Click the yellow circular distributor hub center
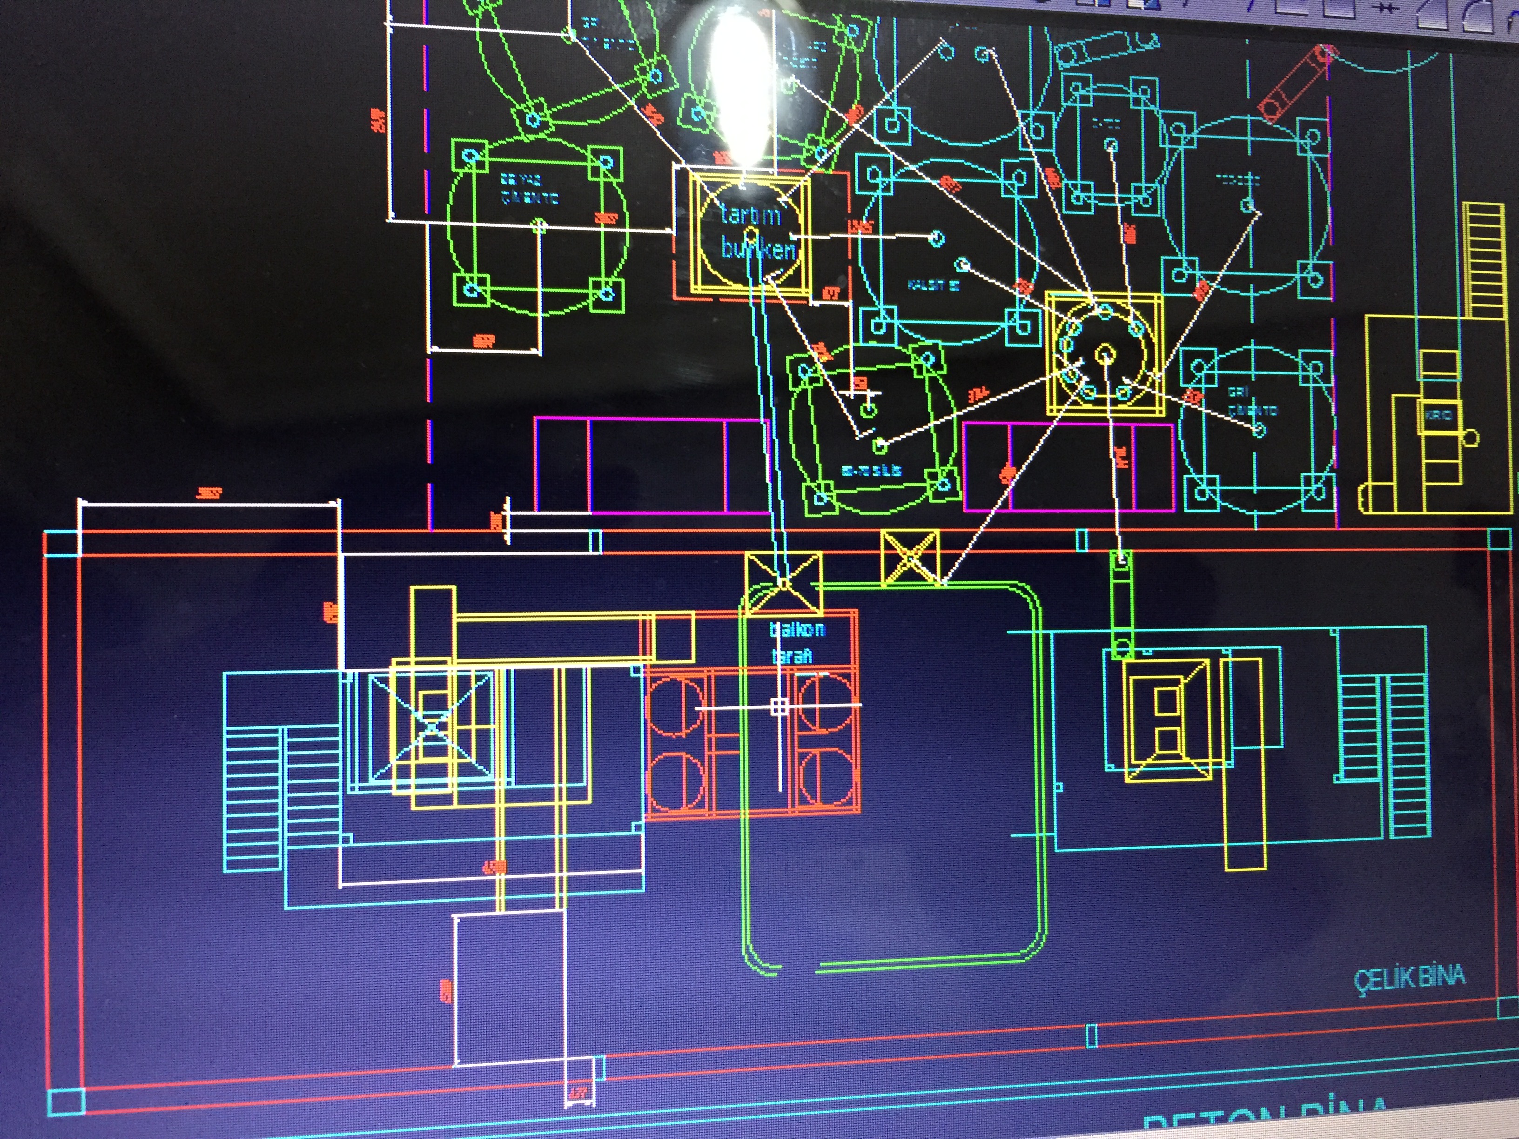Viewport: 1519px width, 1139px height. [x=1105, y=354]
